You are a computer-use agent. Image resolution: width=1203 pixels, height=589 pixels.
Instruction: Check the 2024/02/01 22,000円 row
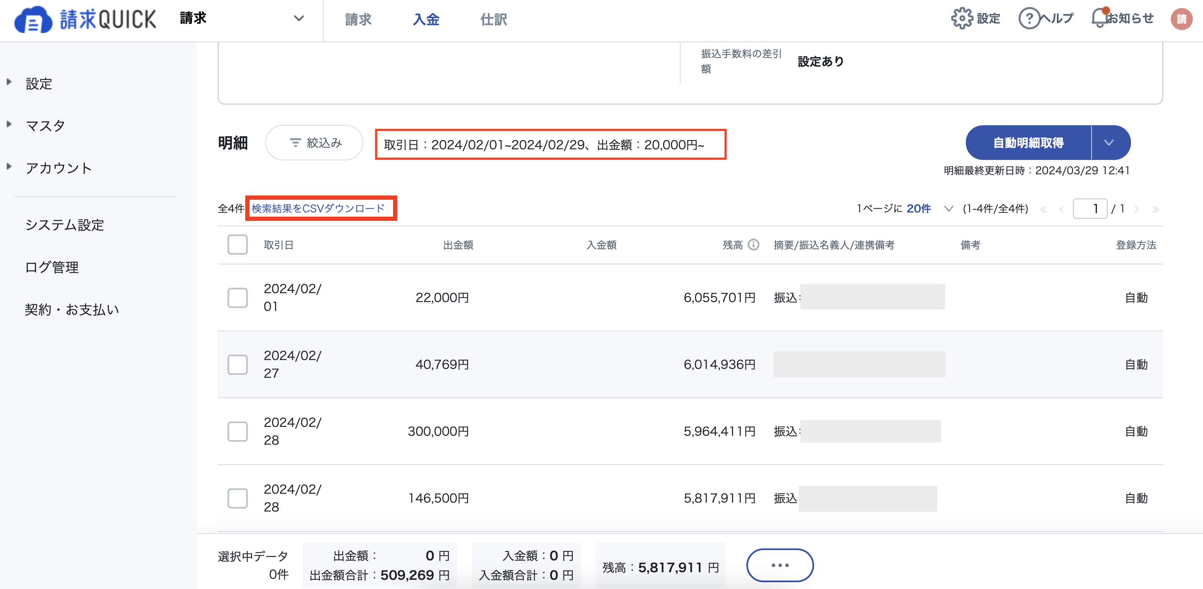coord(237,297)
